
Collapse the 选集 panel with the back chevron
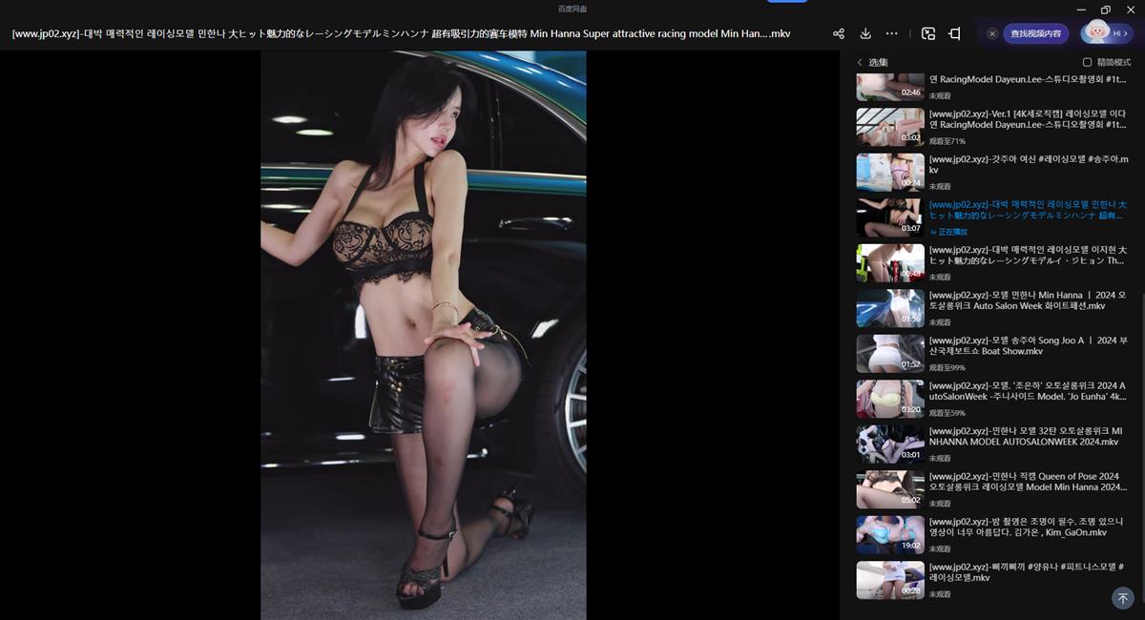[x=860, y=61]
